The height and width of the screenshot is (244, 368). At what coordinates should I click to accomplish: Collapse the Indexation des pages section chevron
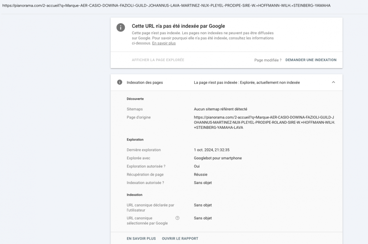pos(333,82)
